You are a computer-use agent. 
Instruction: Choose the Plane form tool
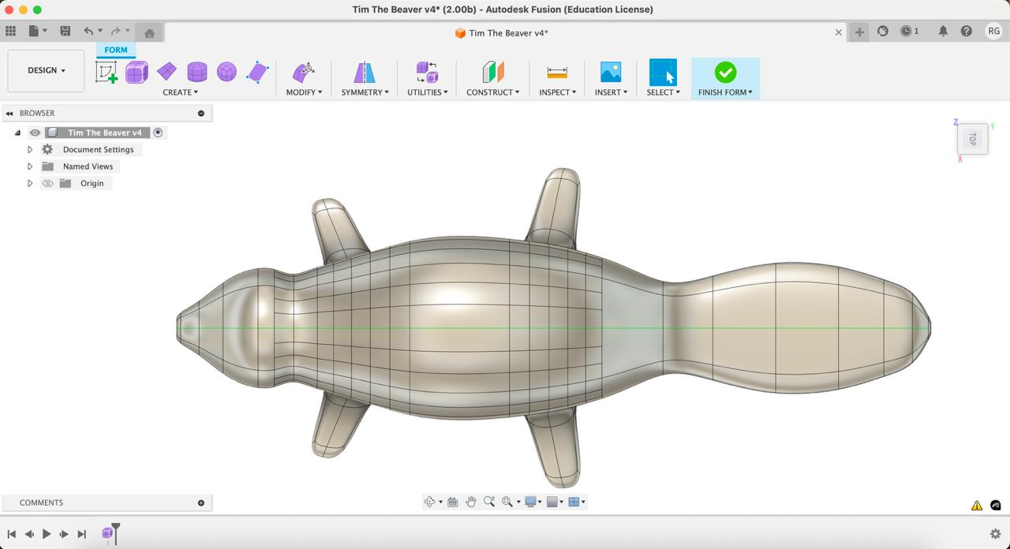(x=166, y=73)
